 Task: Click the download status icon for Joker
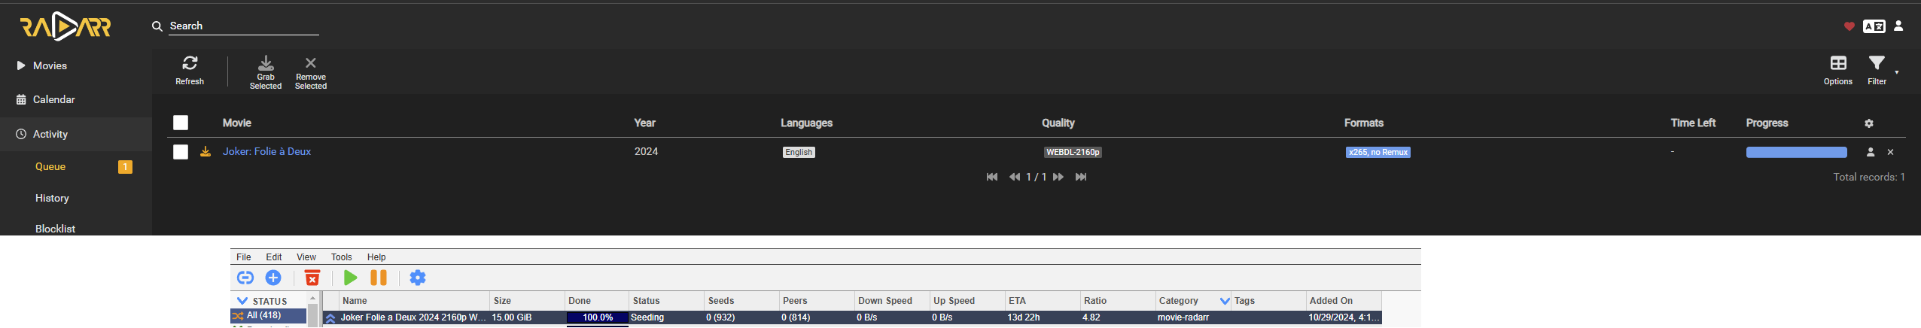(x=205, y=152)
